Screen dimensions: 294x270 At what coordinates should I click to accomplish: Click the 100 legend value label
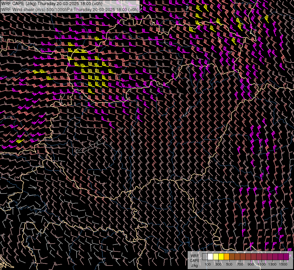(208, 264)
